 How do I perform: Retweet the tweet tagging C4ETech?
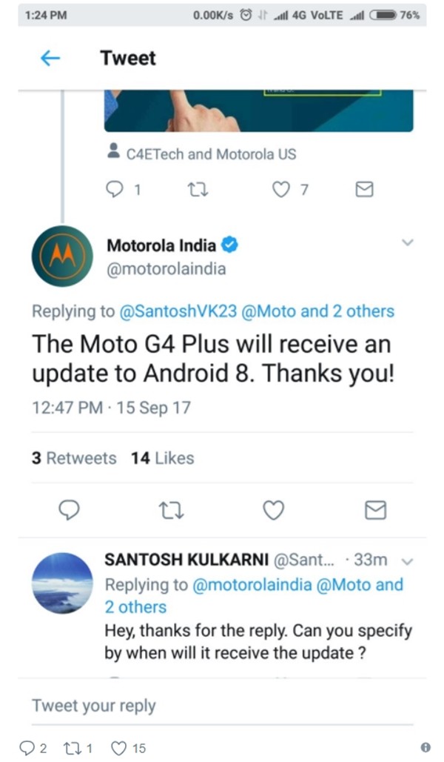(x=198, y=189)
